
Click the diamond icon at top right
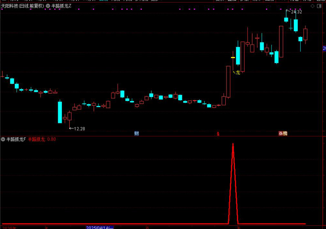(x=312, y=6)
